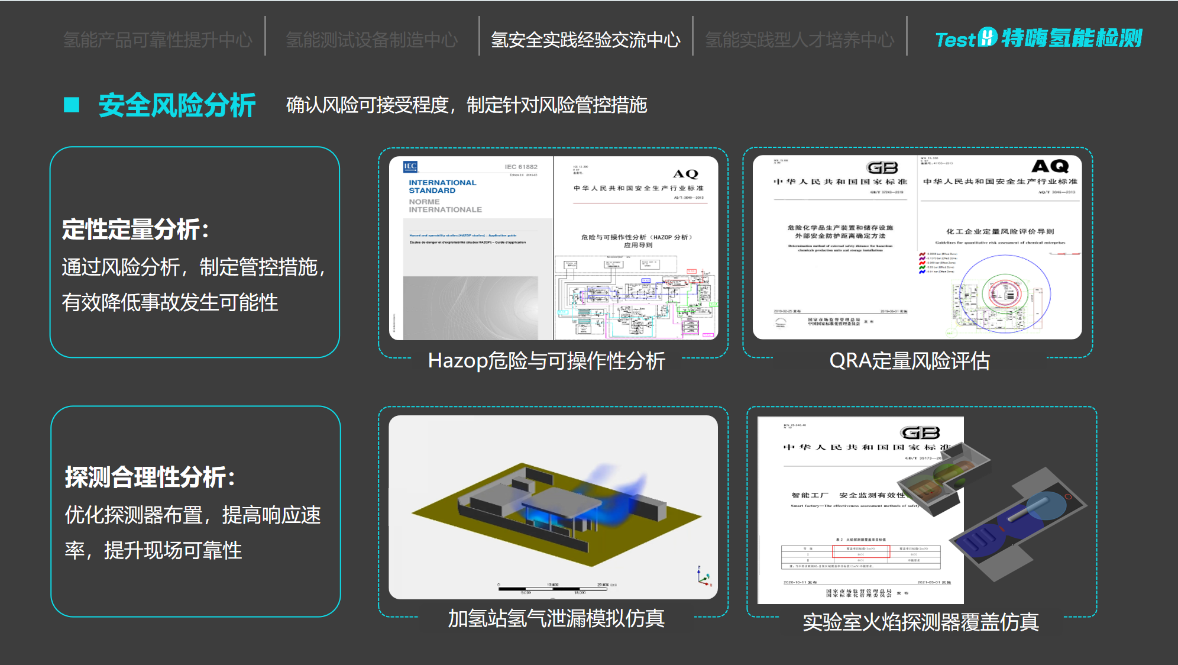Image resolution: width=1178 pixels, height=665 pixels.
Task: Select the 氢能产品可靠性提升中心 tab
Action: pos(157,40)
